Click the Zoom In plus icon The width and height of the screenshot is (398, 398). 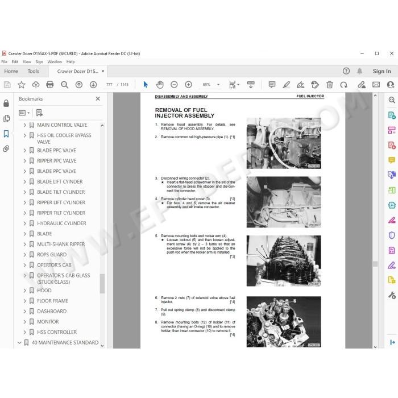pos(188,85)
